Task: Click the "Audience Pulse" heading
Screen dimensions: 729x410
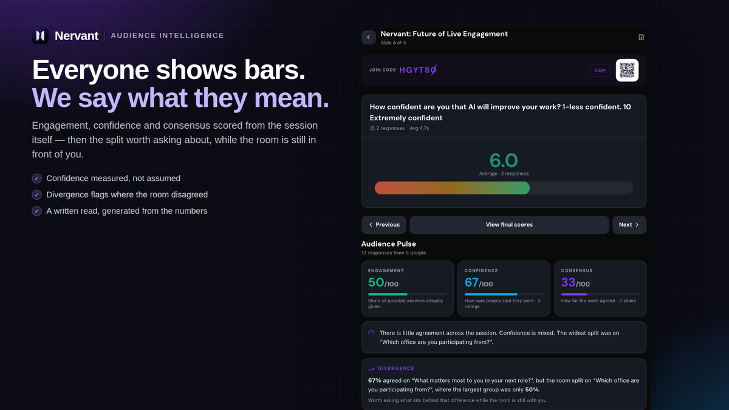Action: pos(389,244)
